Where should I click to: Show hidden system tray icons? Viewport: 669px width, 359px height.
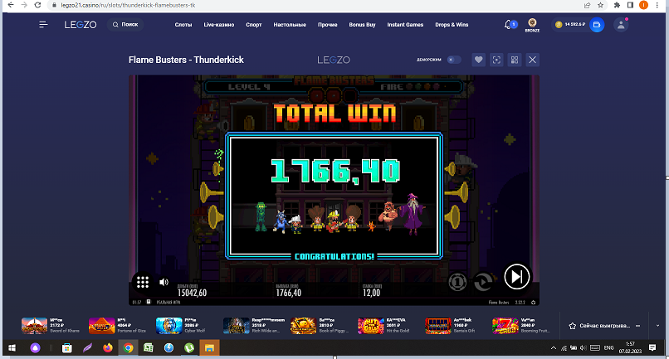point(554,348)
